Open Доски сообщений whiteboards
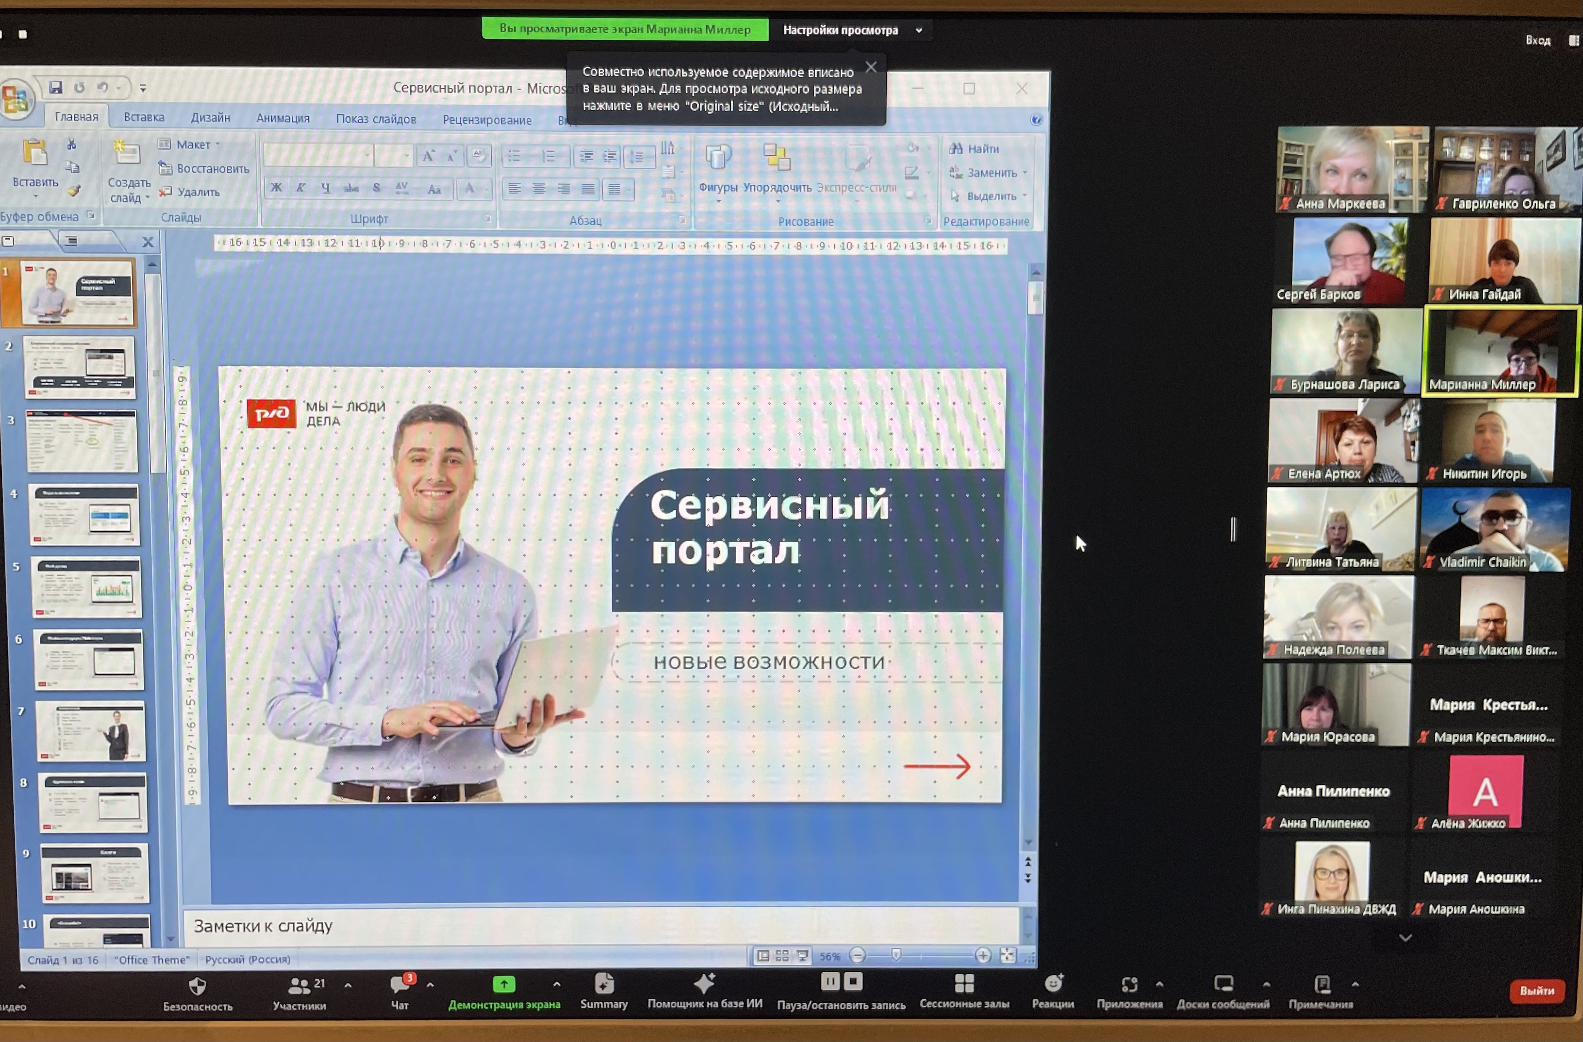 click(x=1223, y=992)
